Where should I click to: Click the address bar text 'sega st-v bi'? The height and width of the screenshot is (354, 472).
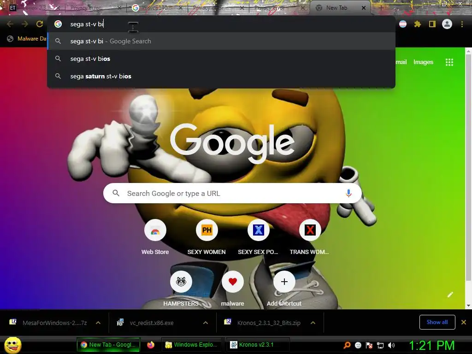point(87,24)
